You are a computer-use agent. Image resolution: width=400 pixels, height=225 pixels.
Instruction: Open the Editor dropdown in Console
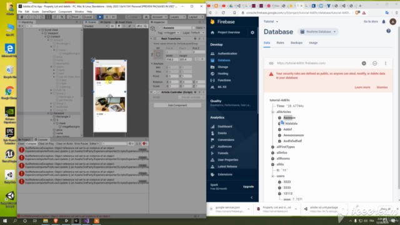pyautogui.click(x=94, y=144)
